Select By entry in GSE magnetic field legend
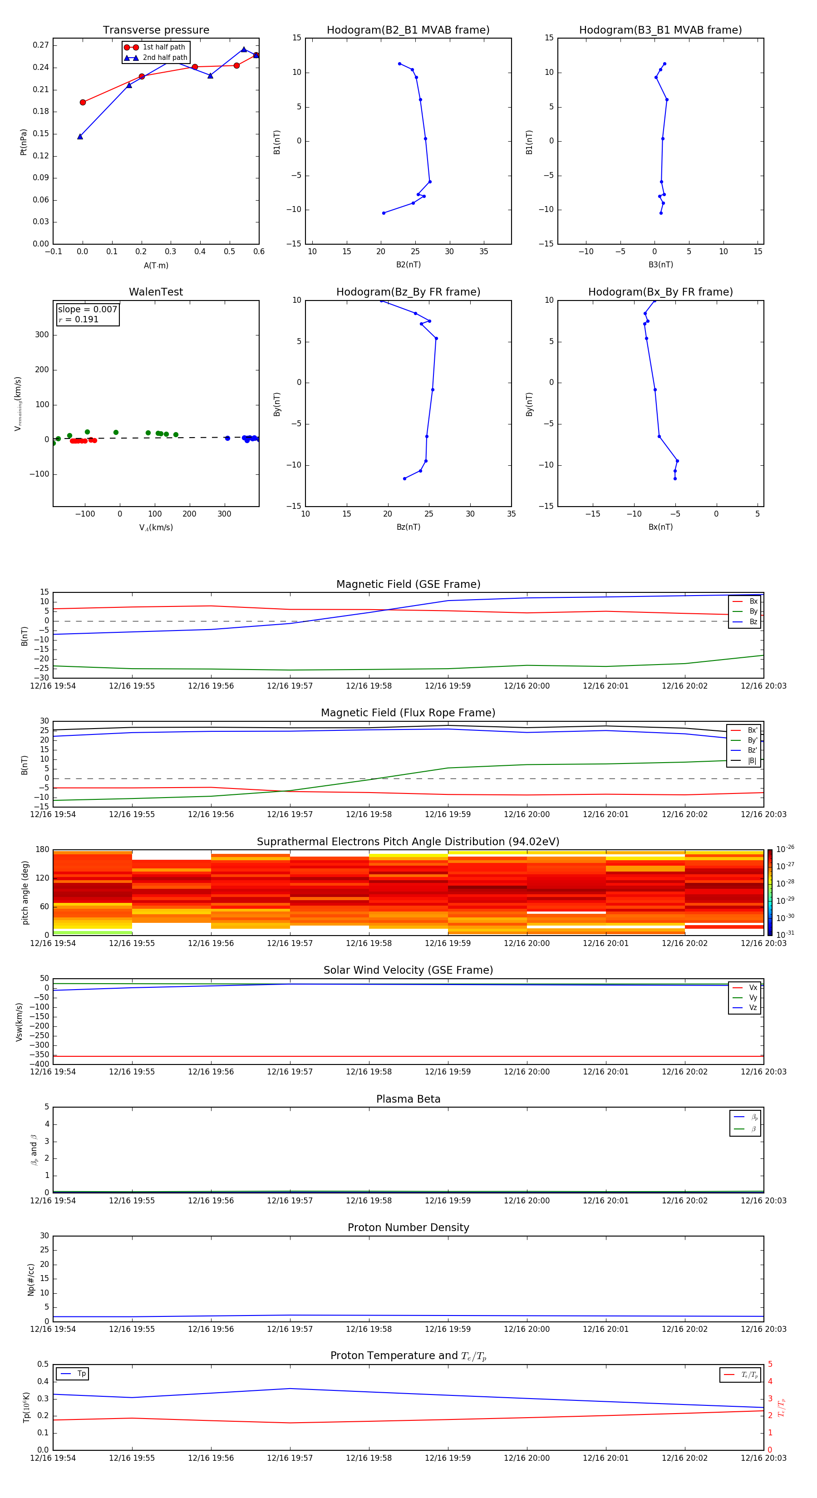This screenshot has width=817, height=1498. point(745,611)
